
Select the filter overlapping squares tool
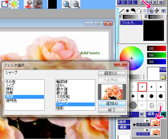151,11
